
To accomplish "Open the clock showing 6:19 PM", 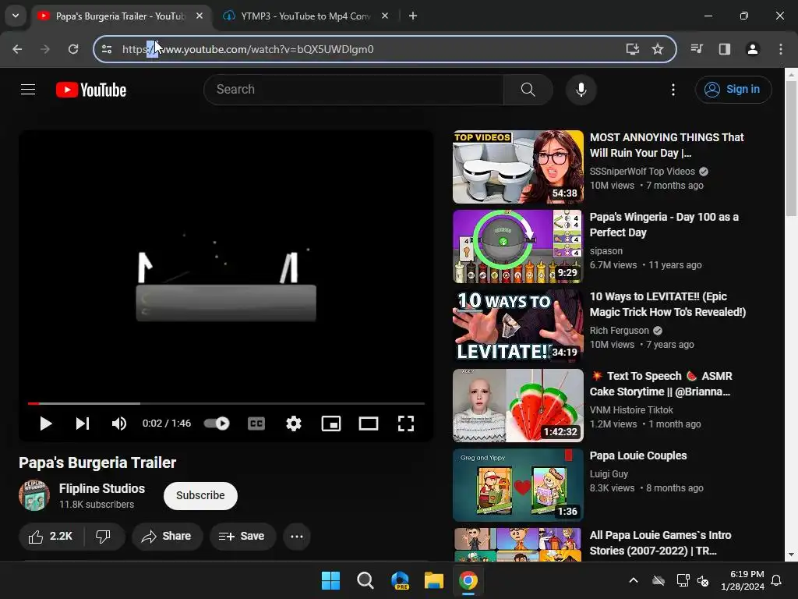I will 743,580.
